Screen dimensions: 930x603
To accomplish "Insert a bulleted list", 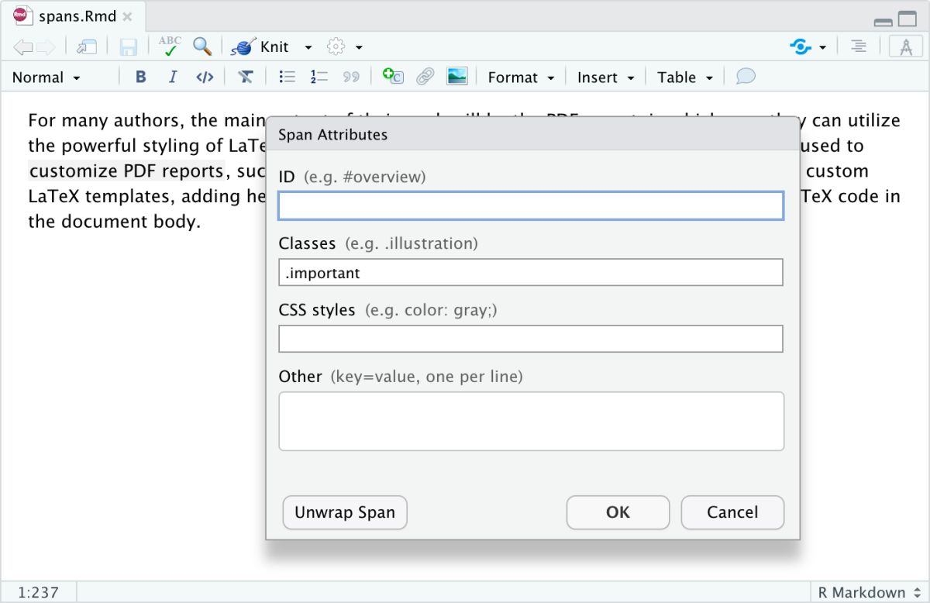I will point(288,77).
